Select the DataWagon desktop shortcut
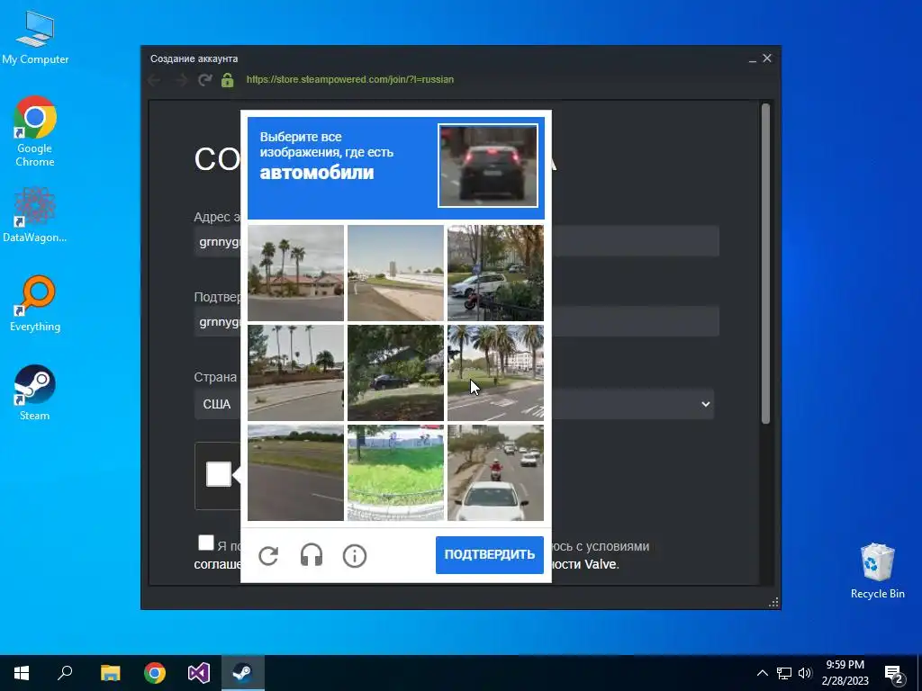Viewport: 922px width, 691px height. tap(35, 215)
